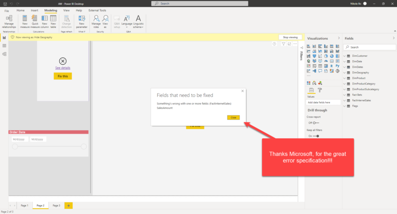Switch to Report view in left sidebar
This screenshot has width=397, height=214.
pos(4,37)
